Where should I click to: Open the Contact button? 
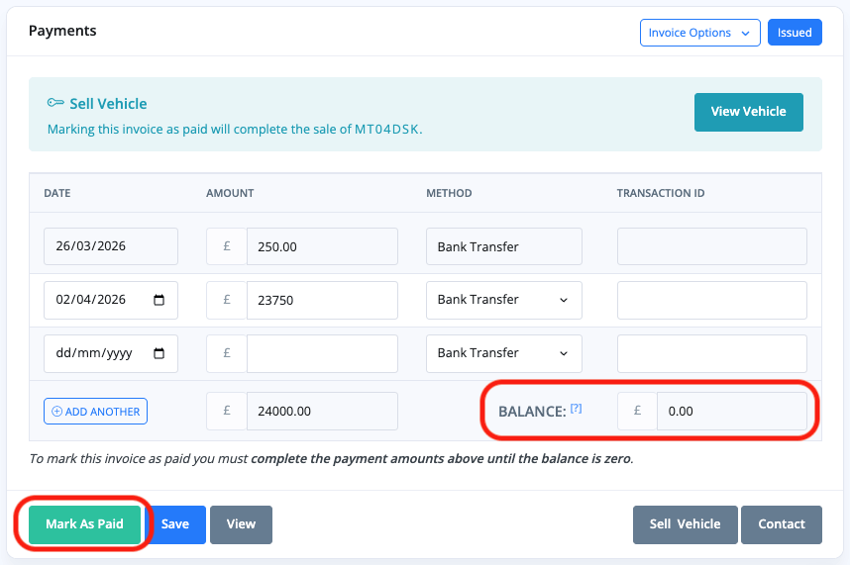pos(782,524)
